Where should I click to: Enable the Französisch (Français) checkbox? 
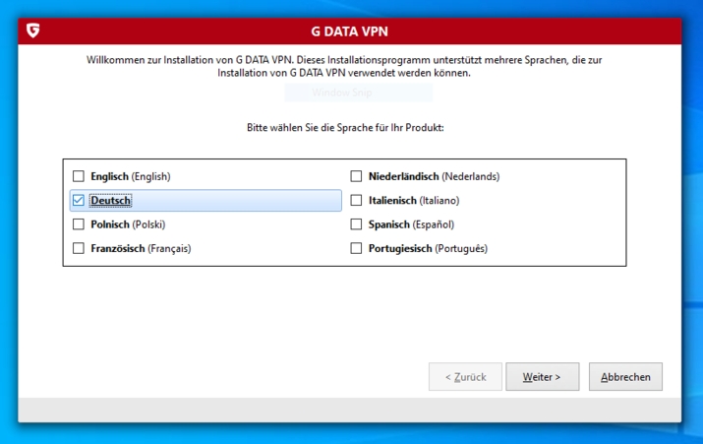click(x=79, y=248)
